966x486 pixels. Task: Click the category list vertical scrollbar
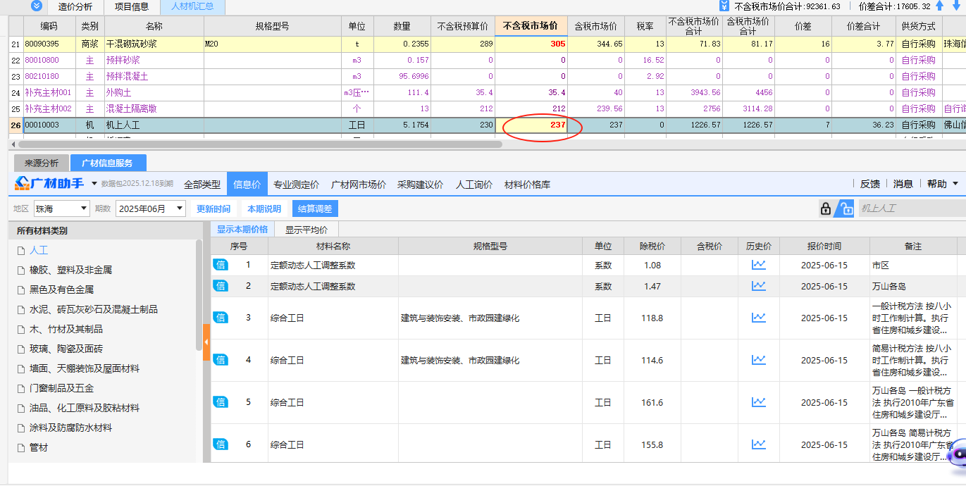point(199,294)
